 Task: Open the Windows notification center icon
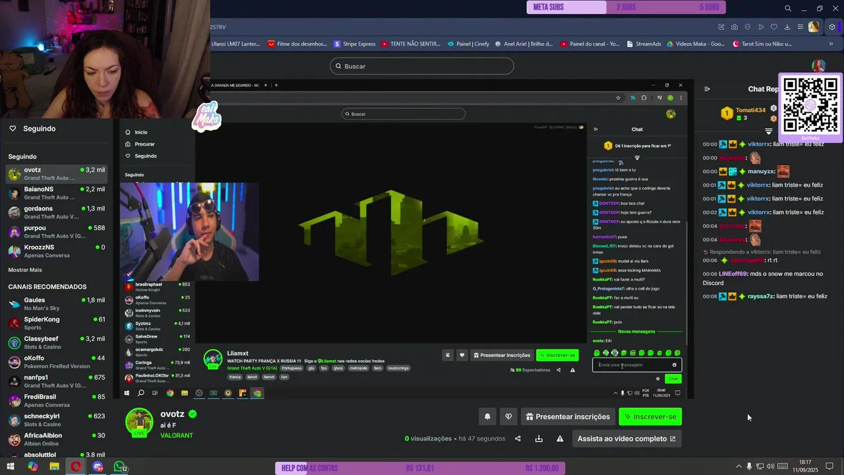click(829, 466)
